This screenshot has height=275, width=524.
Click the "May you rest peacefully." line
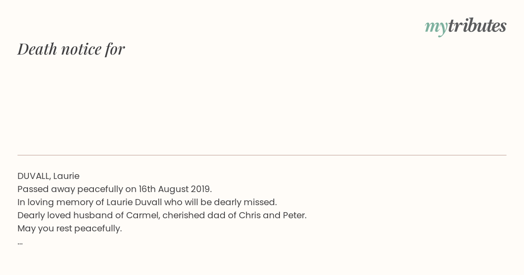click(x=70, y=228)
